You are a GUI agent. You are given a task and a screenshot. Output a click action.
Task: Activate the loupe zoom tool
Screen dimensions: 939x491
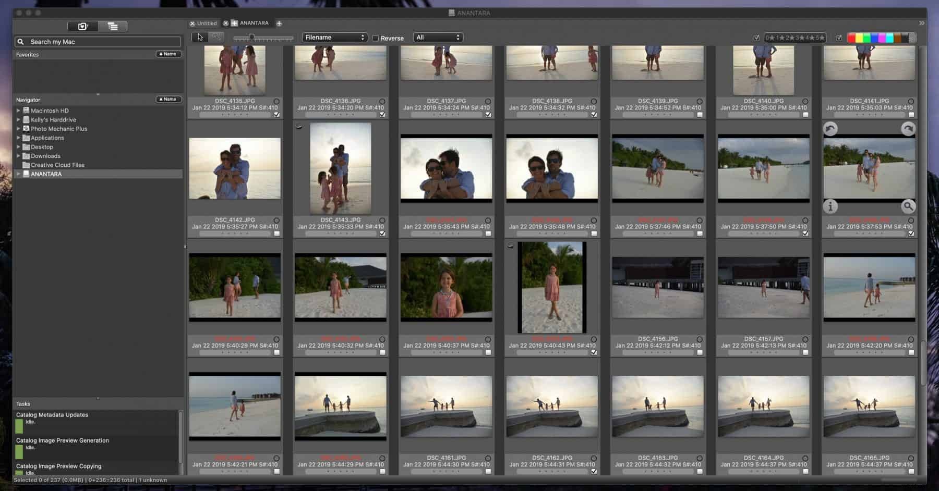tap(216, 37)
